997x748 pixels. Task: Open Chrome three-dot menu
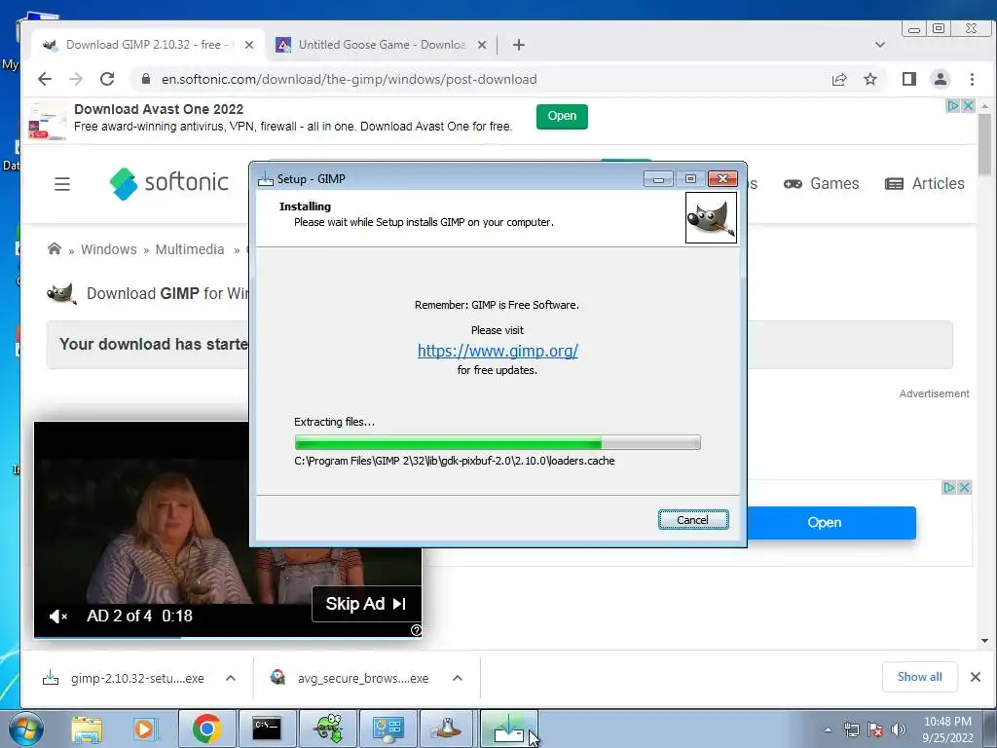tap(972, 79)
